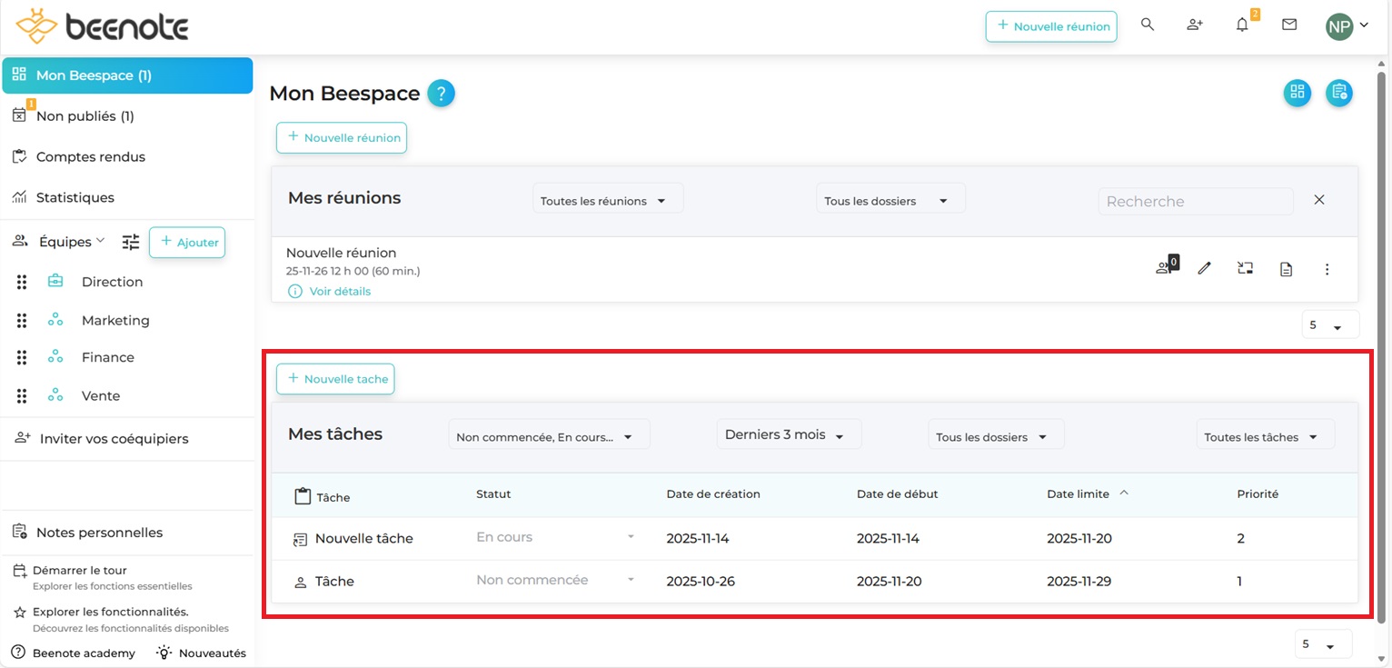This screenshot has height=668, width=1392.
Task: Click the Recherche input field
Action: tap(1195, 201)
